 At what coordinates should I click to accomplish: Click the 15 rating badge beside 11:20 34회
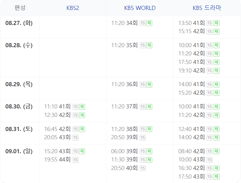143,23
